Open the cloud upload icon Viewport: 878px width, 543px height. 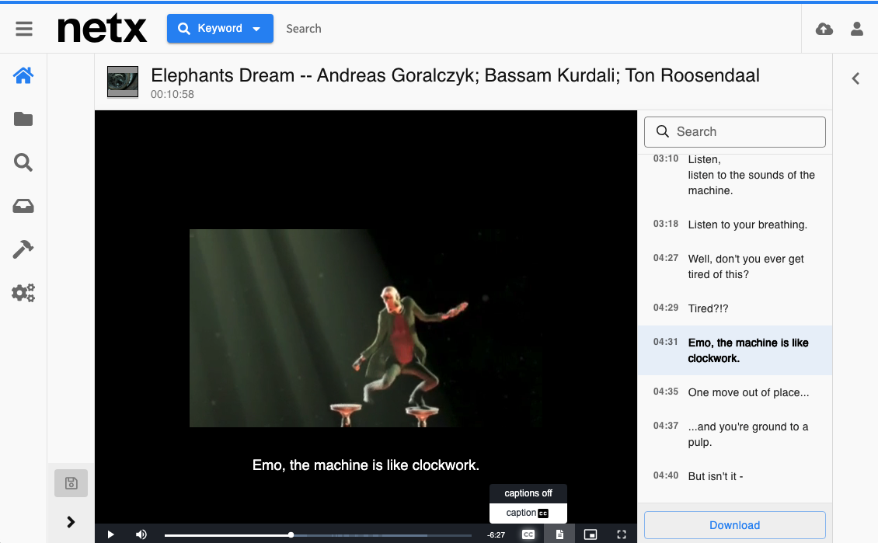click(x=824, y=29)
